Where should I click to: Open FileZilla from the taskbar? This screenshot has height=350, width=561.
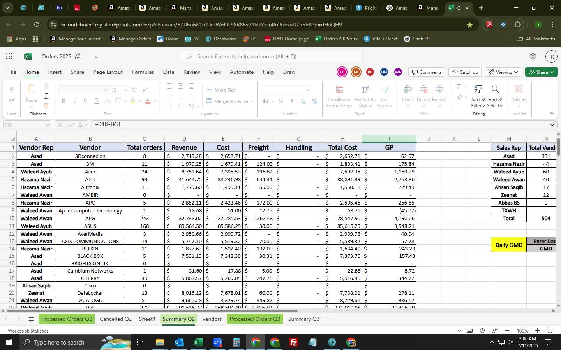coord(294,342)
